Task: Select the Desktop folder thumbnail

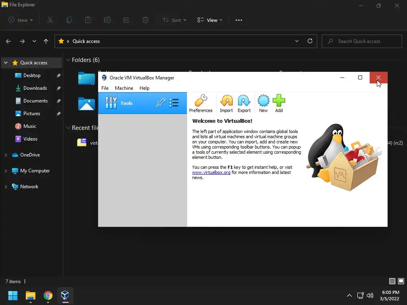Action: (x=86, y=78)
